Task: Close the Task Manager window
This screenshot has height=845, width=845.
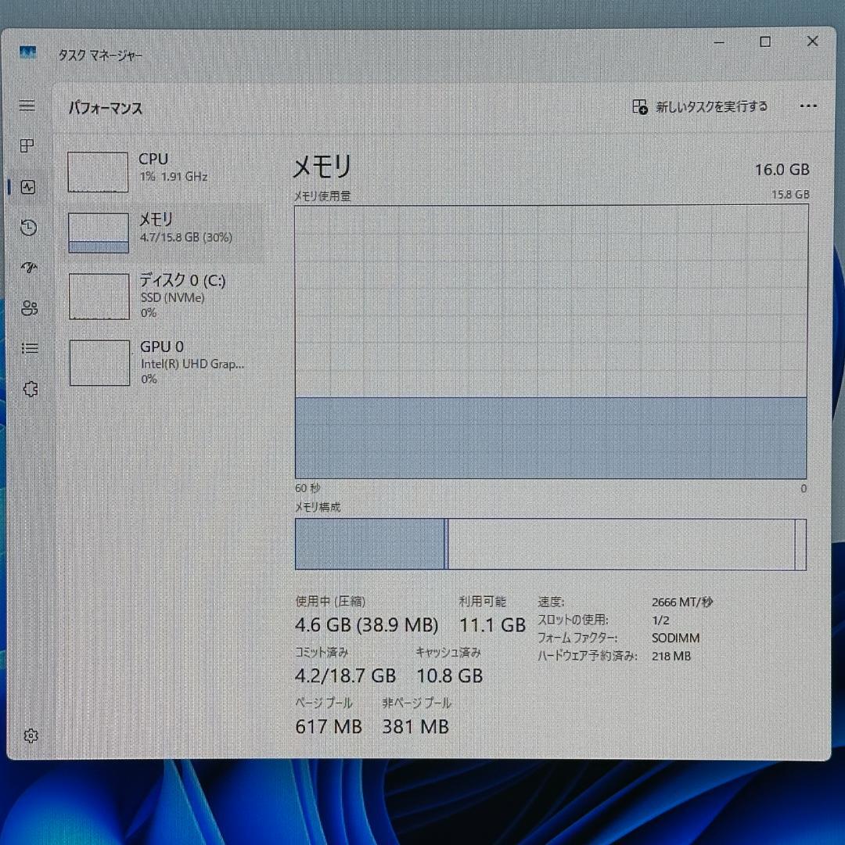Action: pos(812,41)
